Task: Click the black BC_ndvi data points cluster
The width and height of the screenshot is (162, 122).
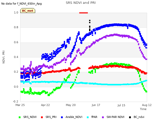Action: coord(90,25)
